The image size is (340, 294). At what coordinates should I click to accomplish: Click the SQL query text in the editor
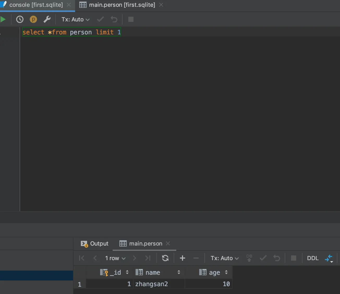coord(71,32)
